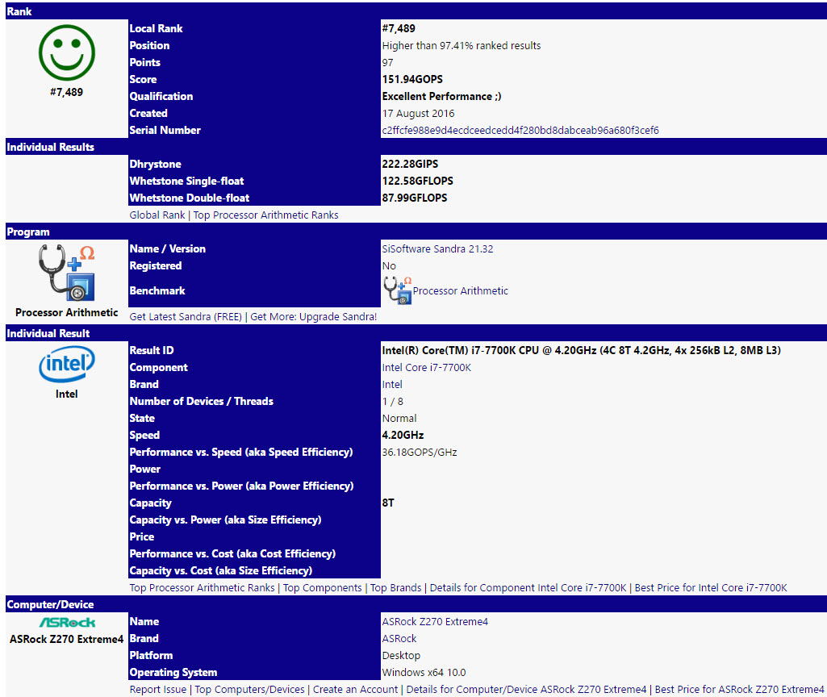Image resolution: width=827 pixels, height=697 pixels.
Task: Click the Dhrystone value 222.28GIPS
Action: [410, 164]
